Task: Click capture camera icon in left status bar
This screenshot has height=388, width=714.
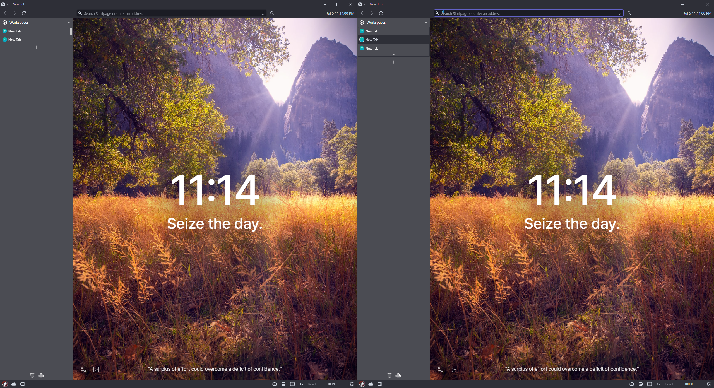Action: pyautogui.click(x=274, y=384)
